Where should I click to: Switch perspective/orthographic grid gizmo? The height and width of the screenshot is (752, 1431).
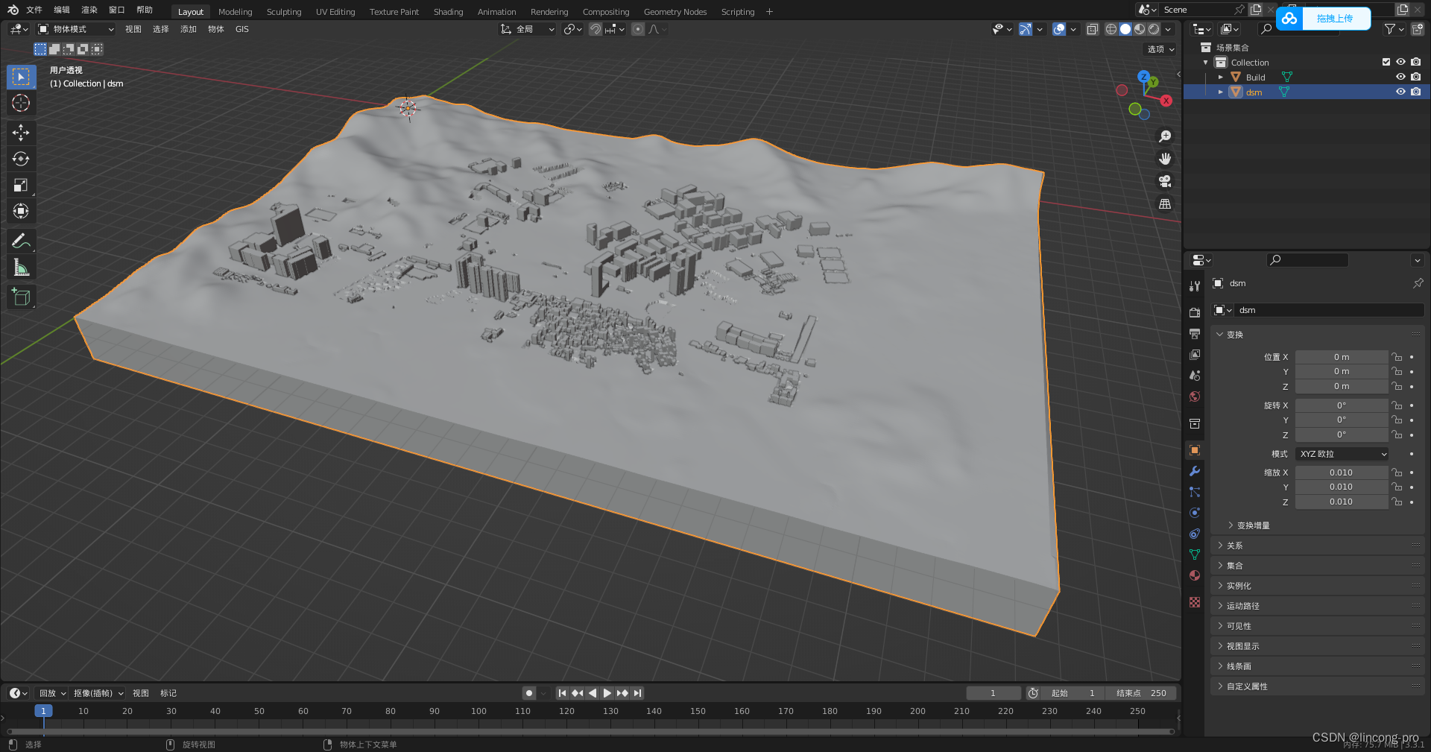pyautogui.click(x=1165, y=203)
